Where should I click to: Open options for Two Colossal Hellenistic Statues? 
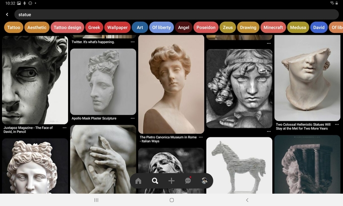pos(337,124)
